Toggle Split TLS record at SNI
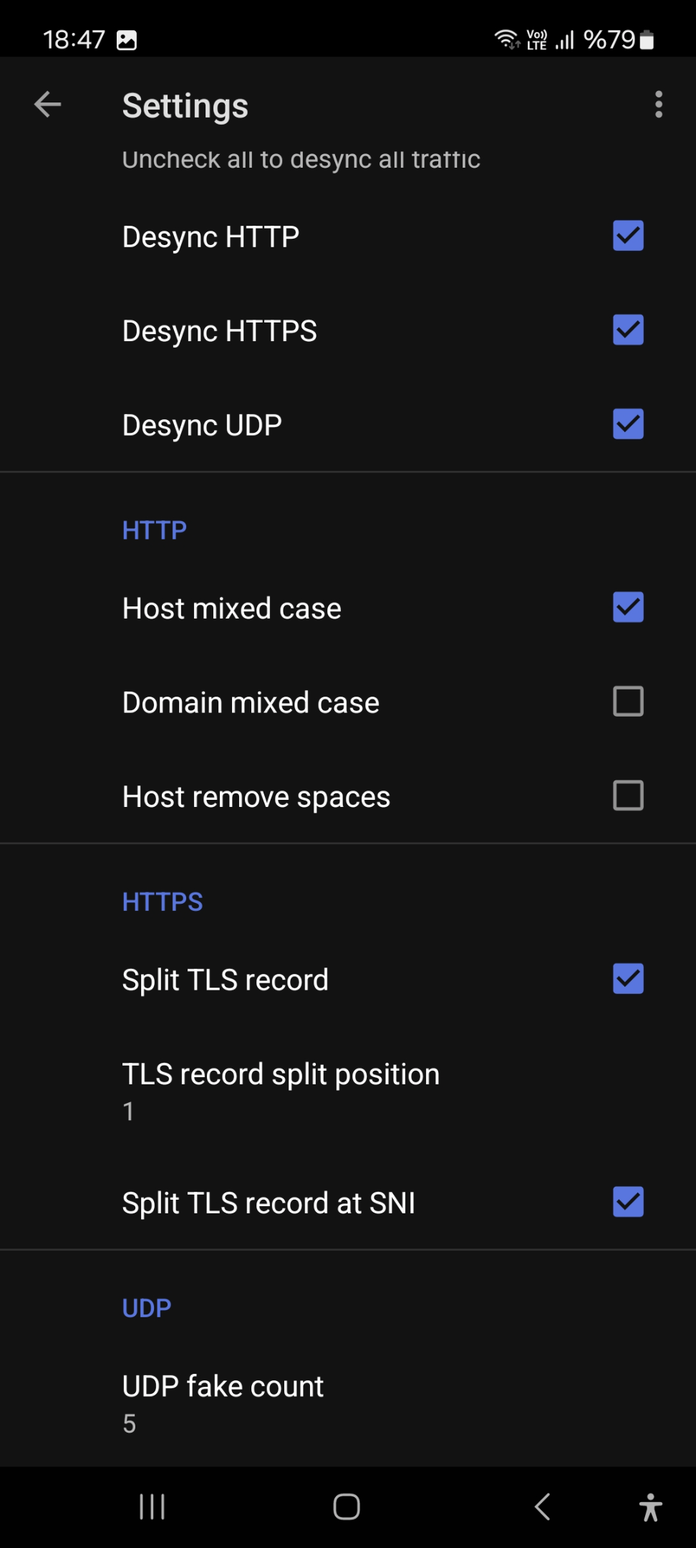 [628, 1202]
